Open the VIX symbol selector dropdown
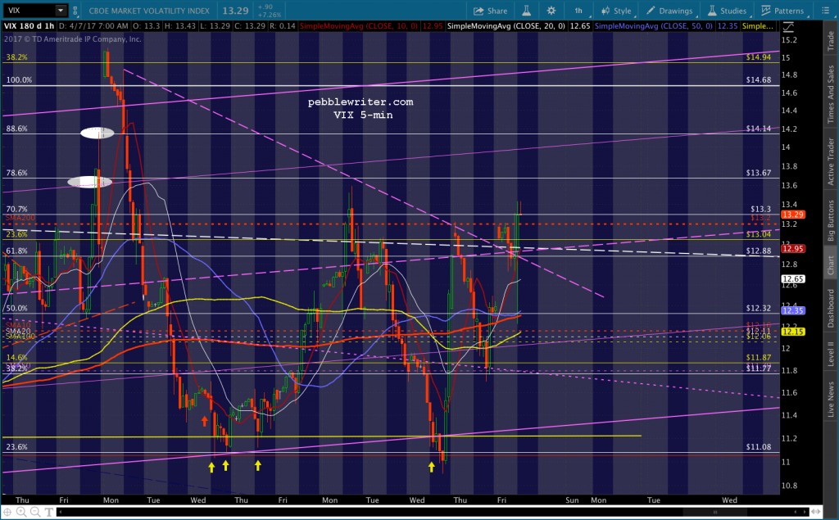Screen dimensions: 839x520 (61, 10)
